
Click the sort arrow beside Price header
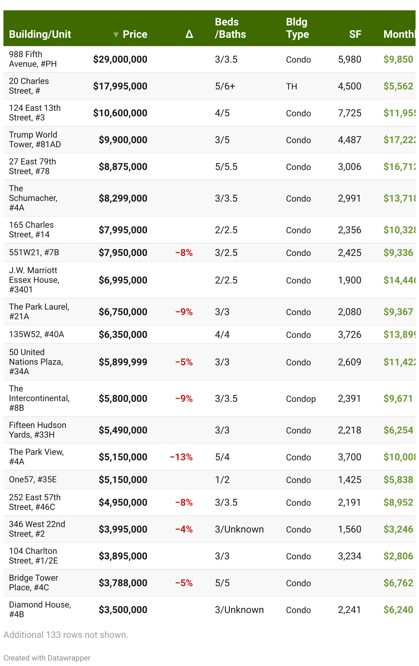(x=116, y=35)
